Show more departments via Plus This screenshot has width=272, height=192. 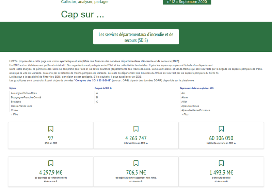(185, 114)
